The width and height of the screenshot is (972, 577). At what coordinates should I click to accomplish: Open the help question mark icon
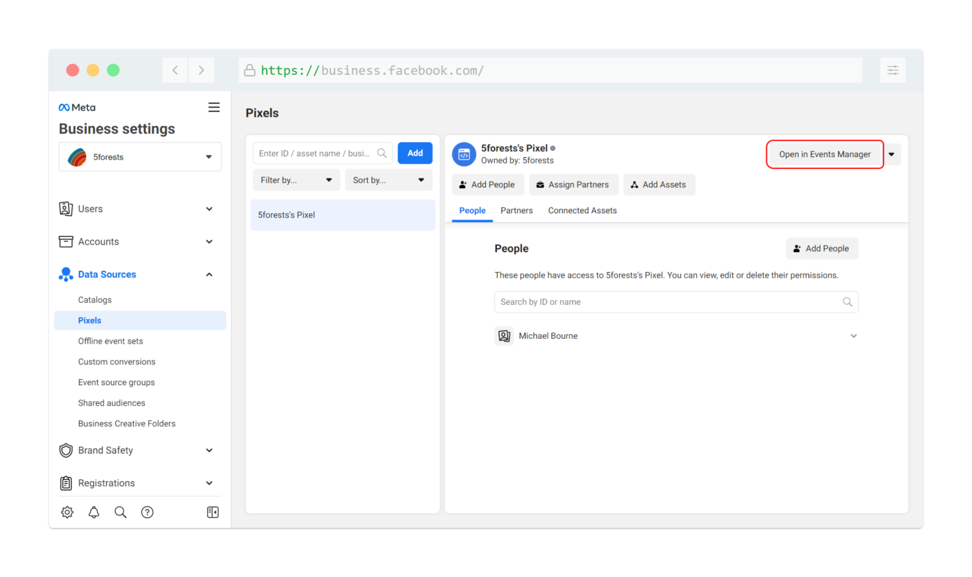click(x=147, y=512)
